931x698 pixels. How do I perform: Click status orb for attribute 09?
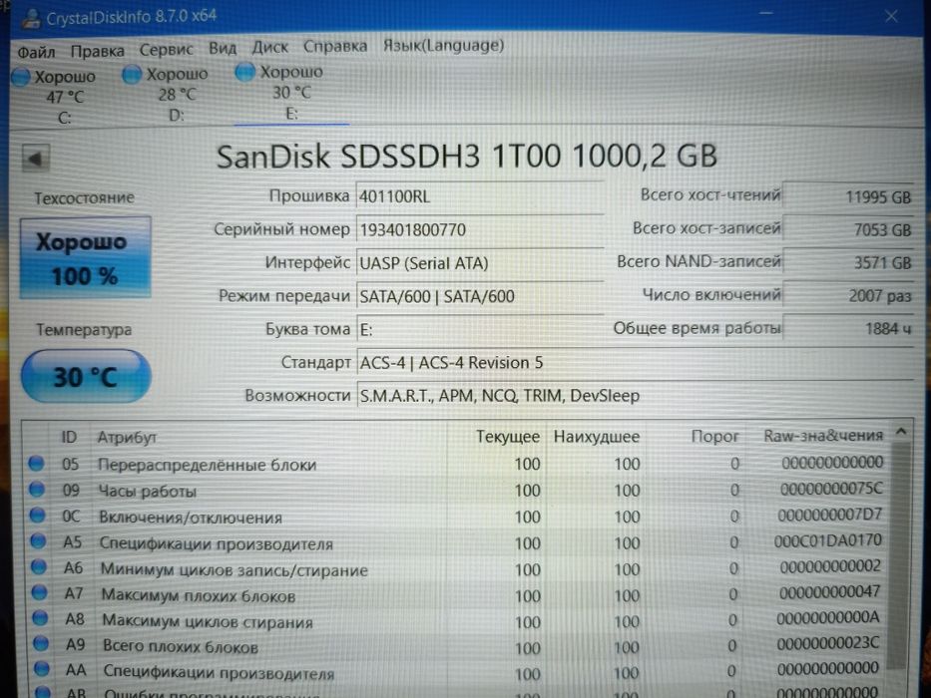coord(37,490)
